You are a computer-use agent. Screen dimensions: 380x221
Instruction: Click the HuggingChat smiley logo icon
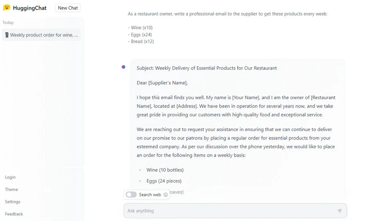(6, 8)
